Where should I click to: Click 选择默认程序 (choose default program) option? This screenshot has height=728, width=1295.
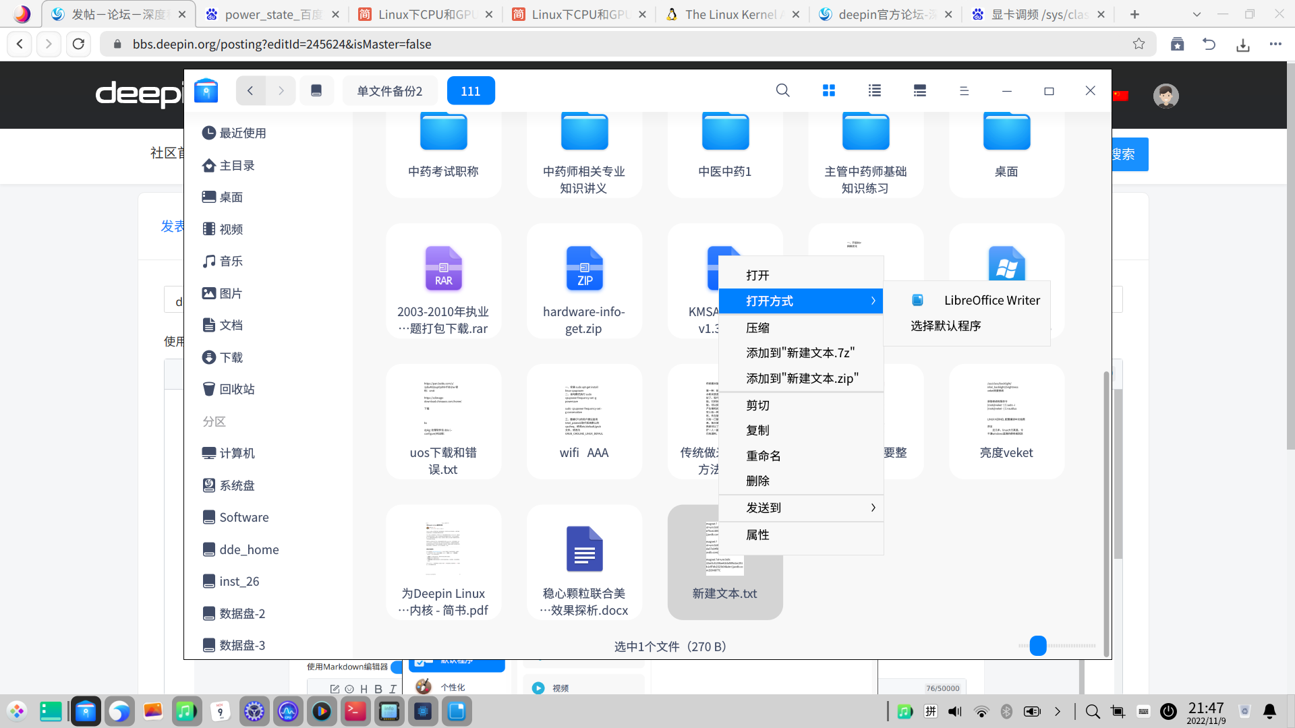tap(946, 326)
